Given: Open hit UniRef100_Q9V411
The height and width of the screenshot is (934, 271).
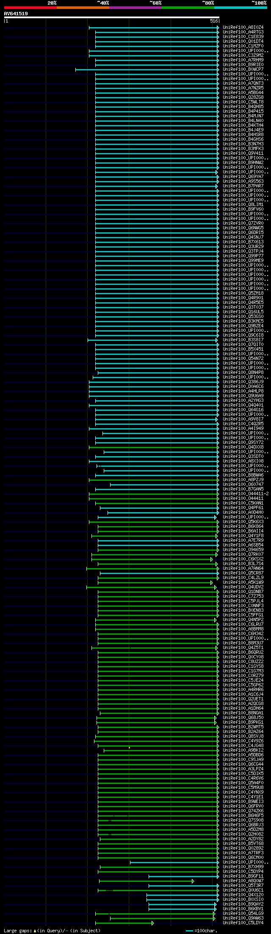Looking at the screenshot, I should 243,153.
